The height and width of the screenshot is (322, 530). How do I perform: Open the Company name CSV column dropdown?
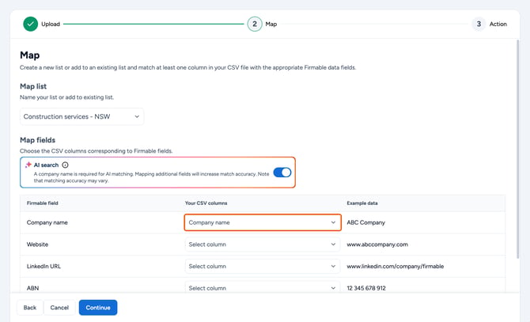click(x=263, y=222)
